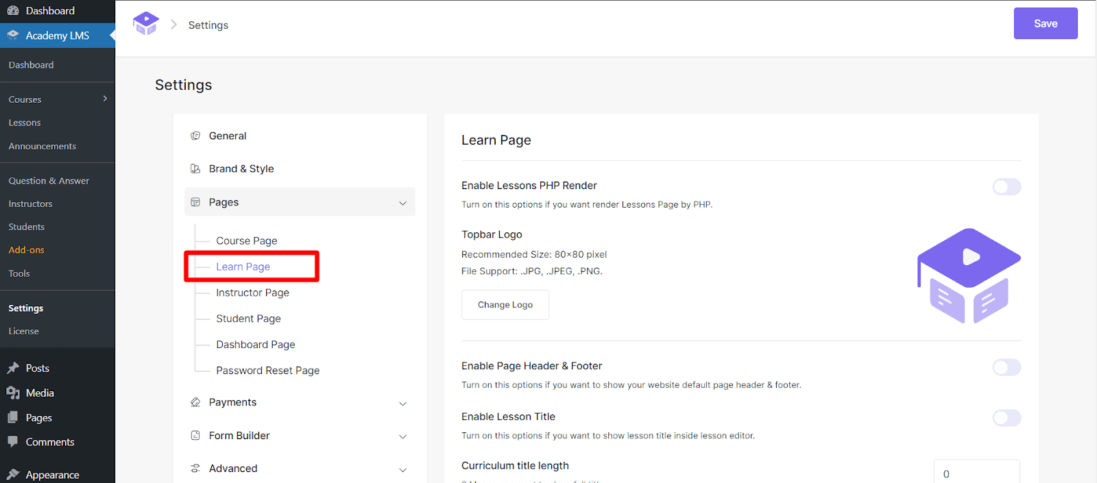Turn on Enable Lesson Title switch
Viewport: 1097px width, 483px height.
click(1006, 418)
